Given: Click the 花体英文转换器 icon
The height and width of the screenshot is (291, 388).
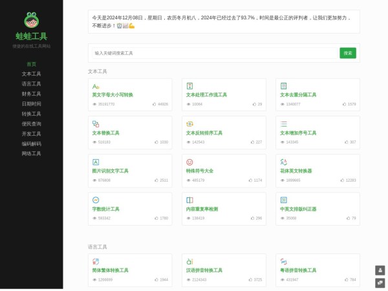Looking at the screenshot, I should point(283,162).
